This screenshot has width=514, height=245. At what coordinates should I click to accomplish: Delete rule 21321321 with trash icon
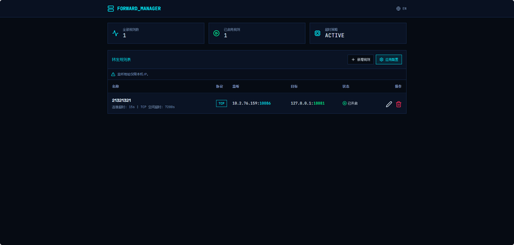(x=398, y=105)
